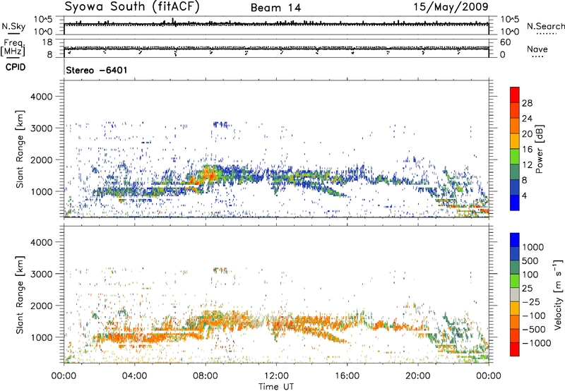Select the '28' value on Power colorbar
The width and height of the screenshot is (565, 391).
point(527,103)
